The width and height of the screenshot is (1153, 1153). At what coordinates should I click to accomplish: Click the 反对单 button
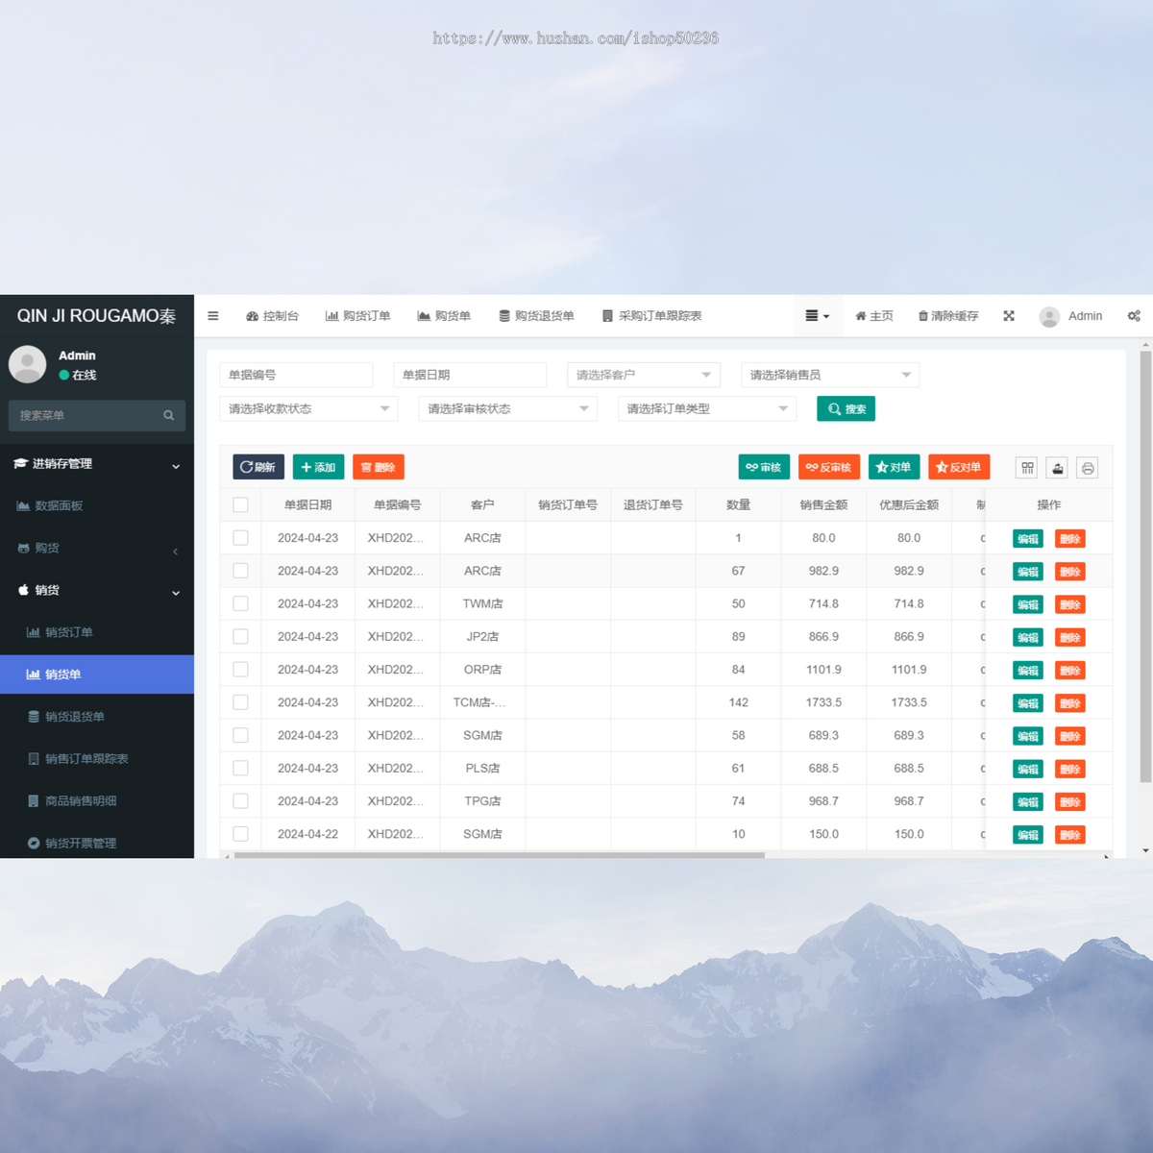click(x=959, y=467)
